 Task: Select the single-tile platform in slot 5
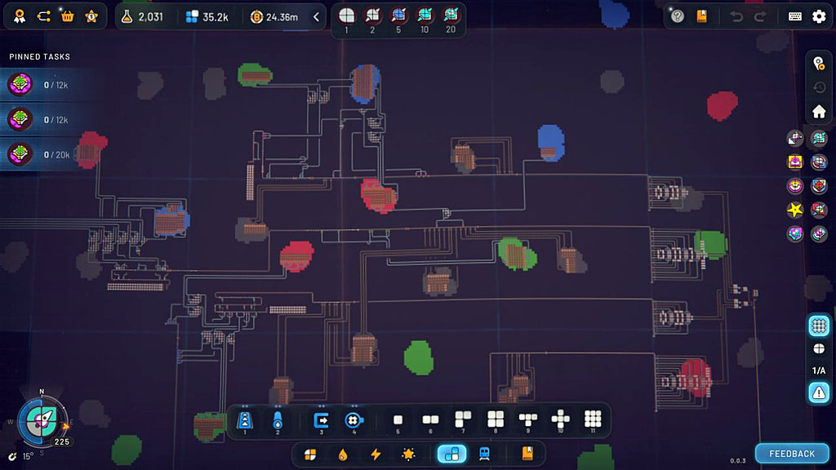coord(398,420)
